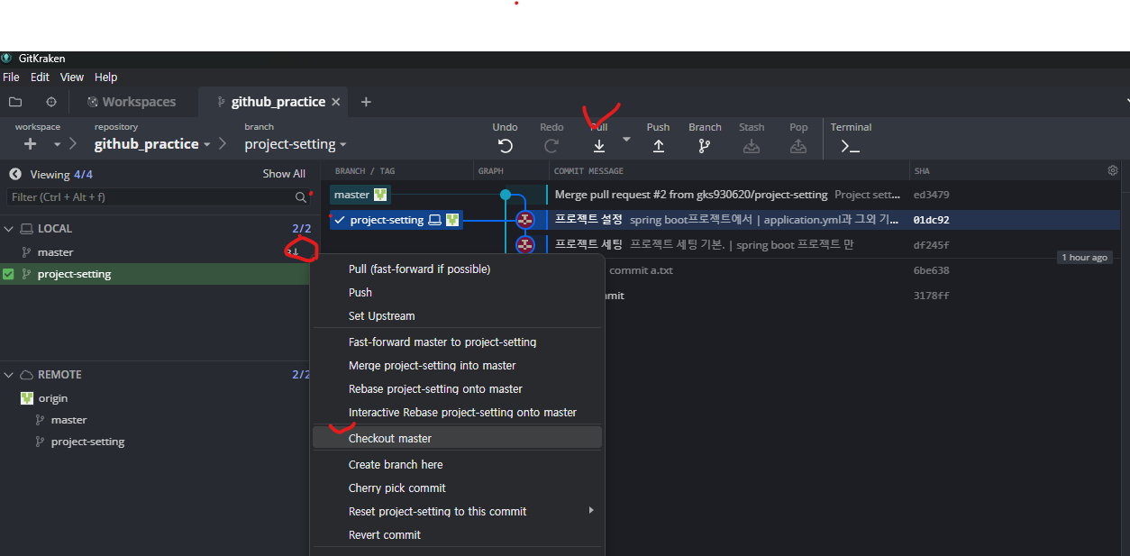Viewport: 1130px width, 556px height.
Task: Click Show All in the left panel
Action: pyautogui.click(x=284, y=174)
